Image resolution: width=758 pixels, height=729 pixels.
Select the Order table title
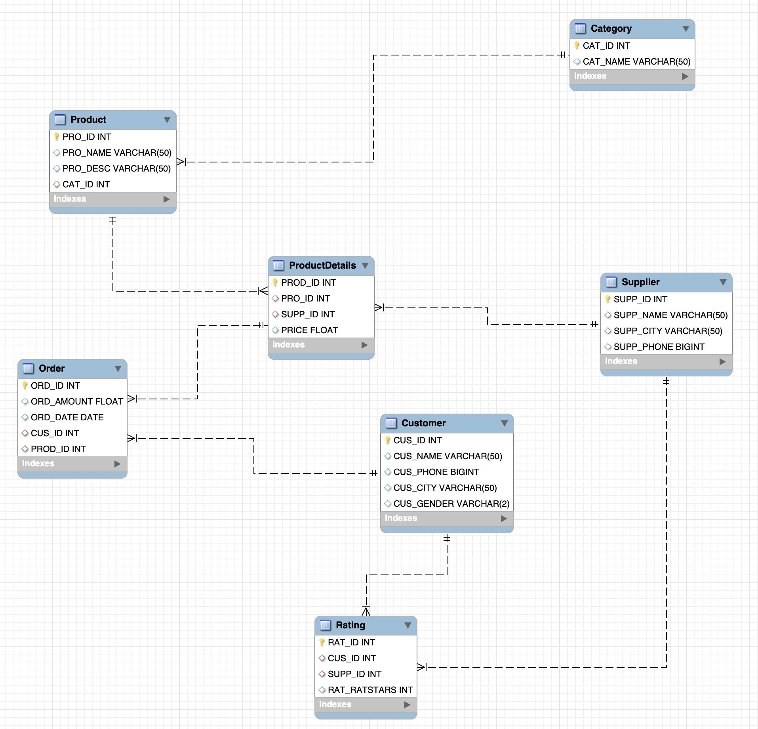pyautogui.click(x=51, y=368)
